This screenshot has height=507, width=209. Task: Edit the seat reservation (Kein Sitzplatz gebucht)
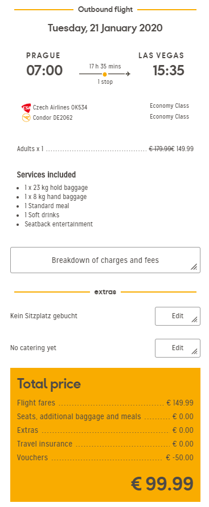click(x=178, y=316)
